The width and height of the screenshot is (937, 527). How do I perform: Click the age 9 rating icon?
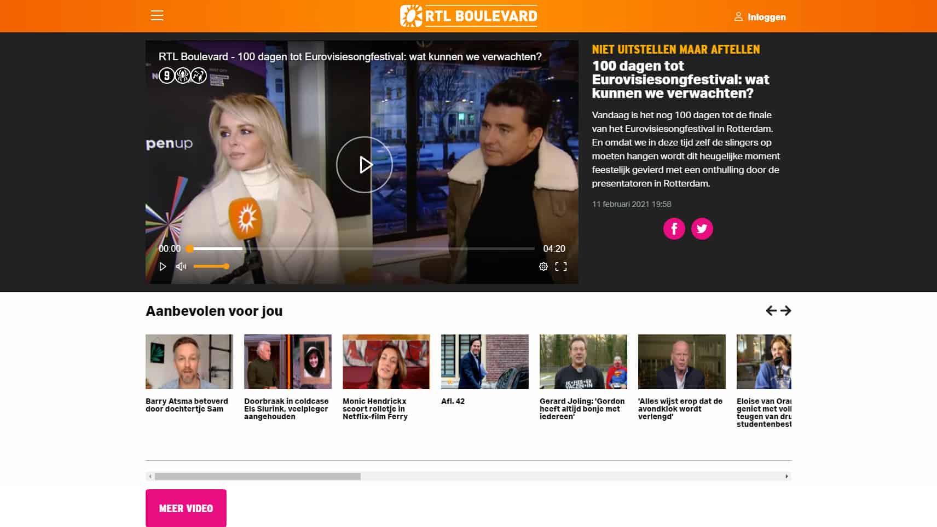click(166, 76)
